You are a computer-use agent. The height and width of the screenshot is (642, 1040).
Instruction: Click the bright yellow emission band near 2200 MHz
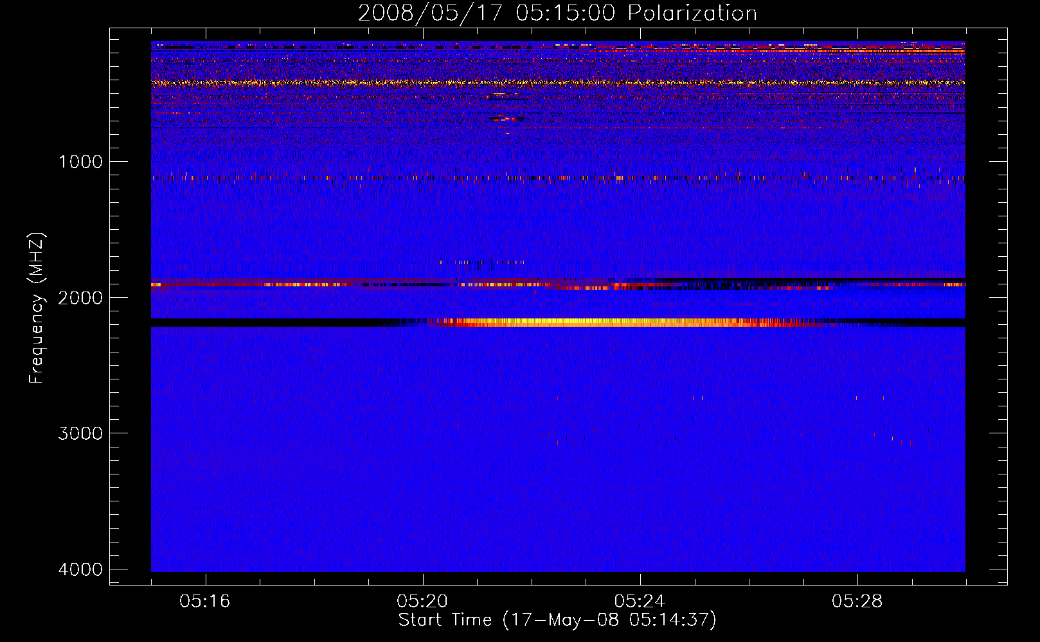coord(617,322)
